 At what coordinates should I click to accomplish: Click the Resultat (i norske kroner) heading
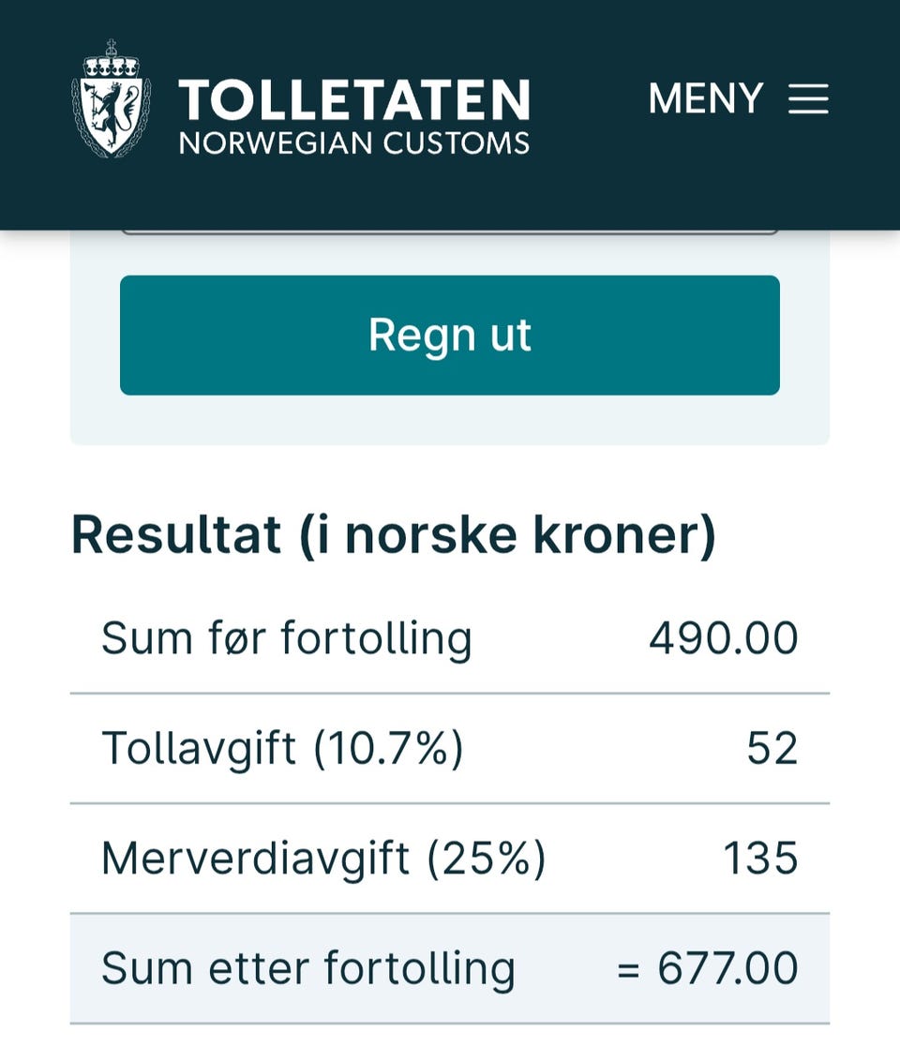coord(394,535)
